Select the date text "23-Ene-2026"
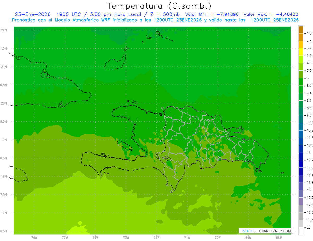Image resolution: width=313 pixels, height=241 pixels. tap(33, 14)
